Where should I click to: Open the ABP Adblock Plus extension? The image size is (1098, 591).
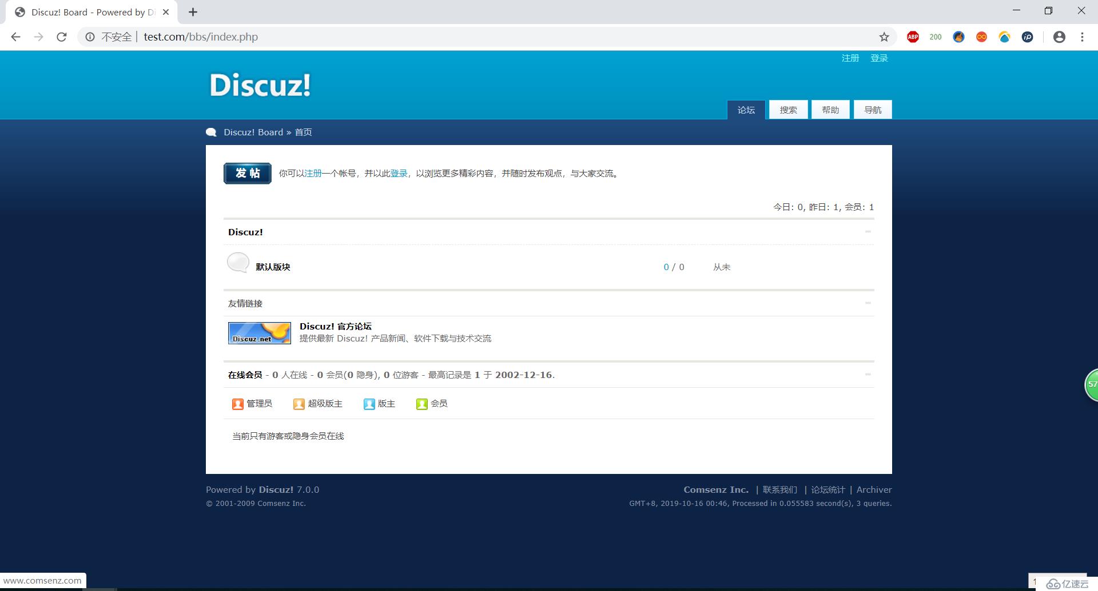click(x=913, y=37)
